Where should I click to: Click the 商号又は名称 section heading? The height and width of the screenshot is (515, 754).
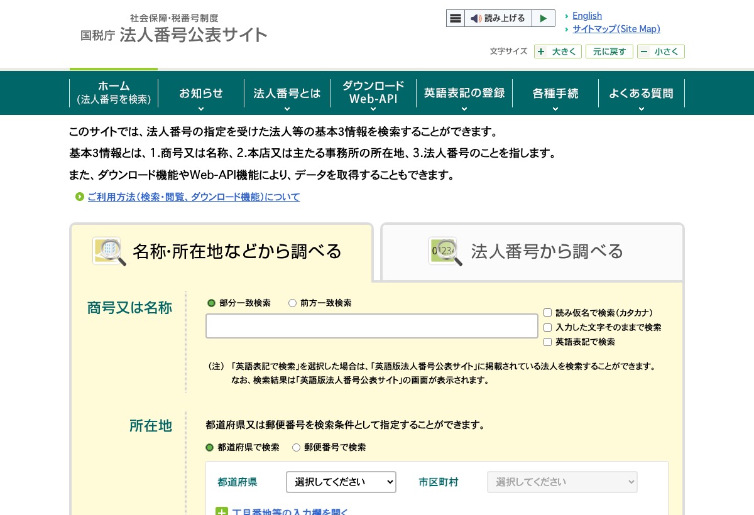129,308
